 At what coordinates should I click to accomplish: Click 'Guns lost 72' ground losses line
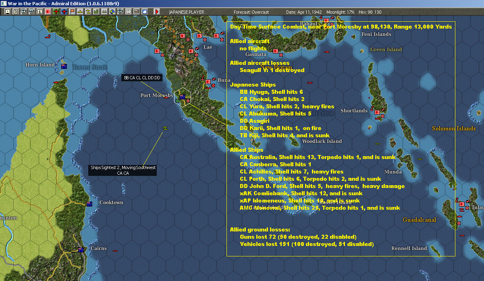tap(298, 237)
